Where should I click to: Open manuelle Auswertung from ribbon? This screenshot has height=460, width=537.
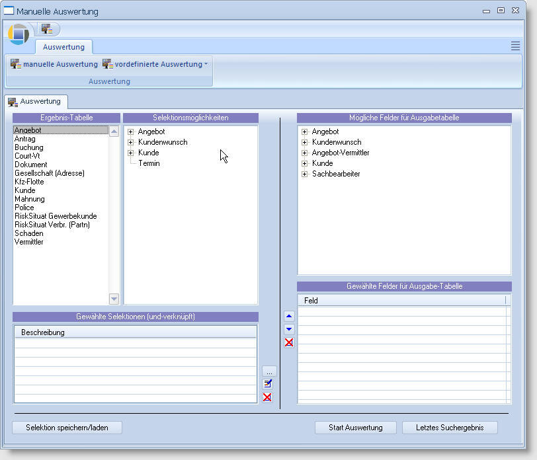point(54,64)
